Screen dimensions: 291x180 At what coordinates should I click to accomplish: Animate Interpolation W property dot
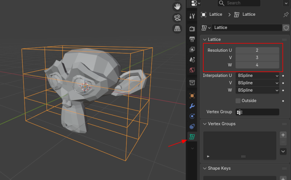tap(283, 90)
